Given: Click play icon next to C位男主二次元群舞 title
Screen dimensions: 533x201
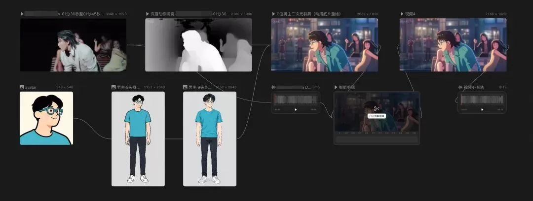Looking at the screenshot, I should tap(273, 14).
